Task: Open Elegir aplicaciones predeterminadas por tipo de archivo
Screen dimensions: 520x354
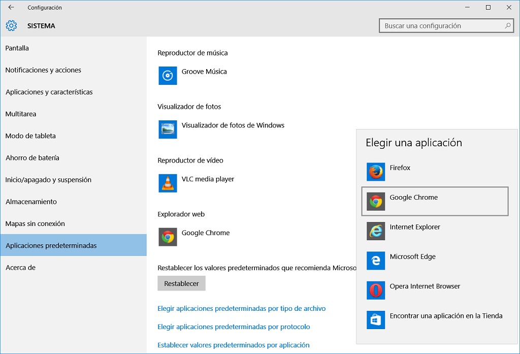Action: pos(241,309)
